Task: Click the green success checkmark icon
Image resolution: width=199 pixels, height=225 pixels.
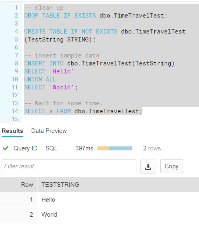Action: 6,148
